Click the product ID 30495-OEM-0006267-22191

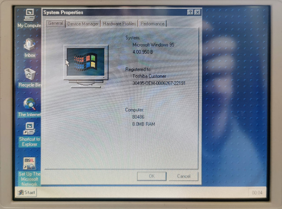[159, 83]
